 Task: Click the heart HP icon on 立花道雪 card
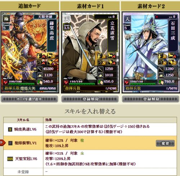[66, 82]
